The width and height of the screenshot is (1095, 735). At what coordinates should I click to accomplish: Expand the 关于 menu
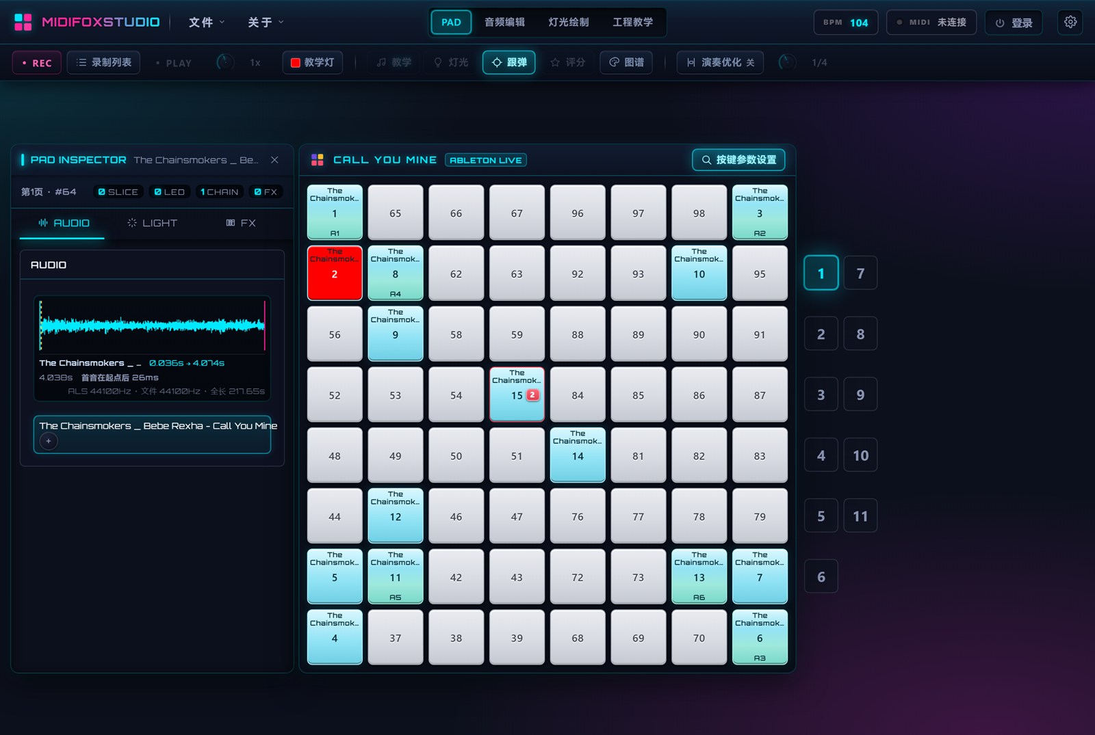tap(266, 23)
